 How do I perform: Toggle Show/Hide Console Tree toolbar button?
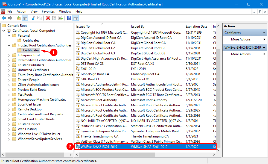(25, 18)
